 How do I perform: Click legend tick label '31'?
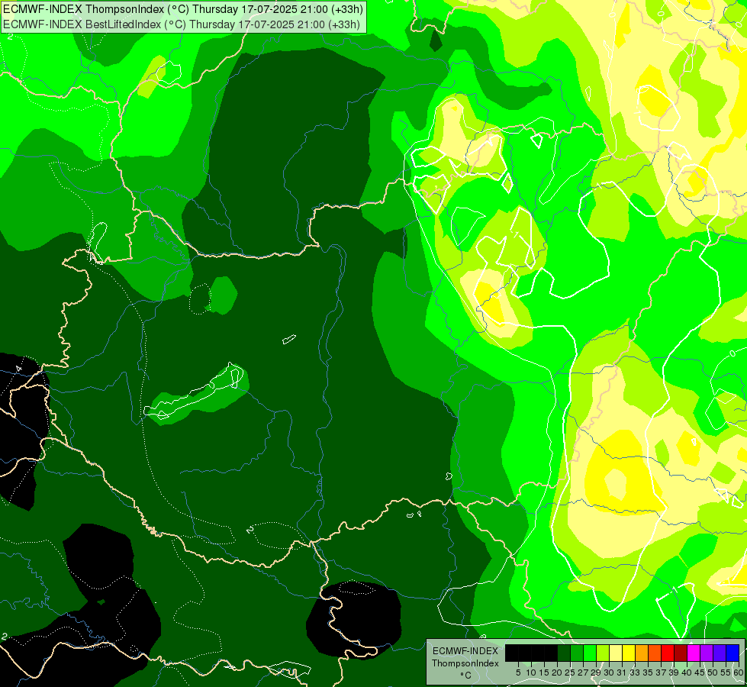tap(622, 672)
